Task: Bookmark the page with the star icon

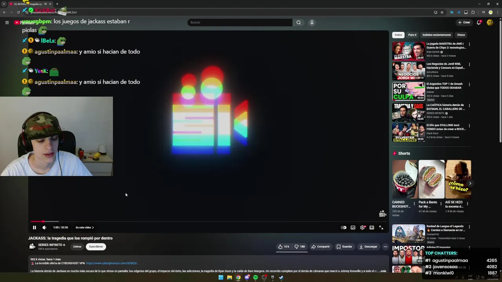Action: [442, 12]
